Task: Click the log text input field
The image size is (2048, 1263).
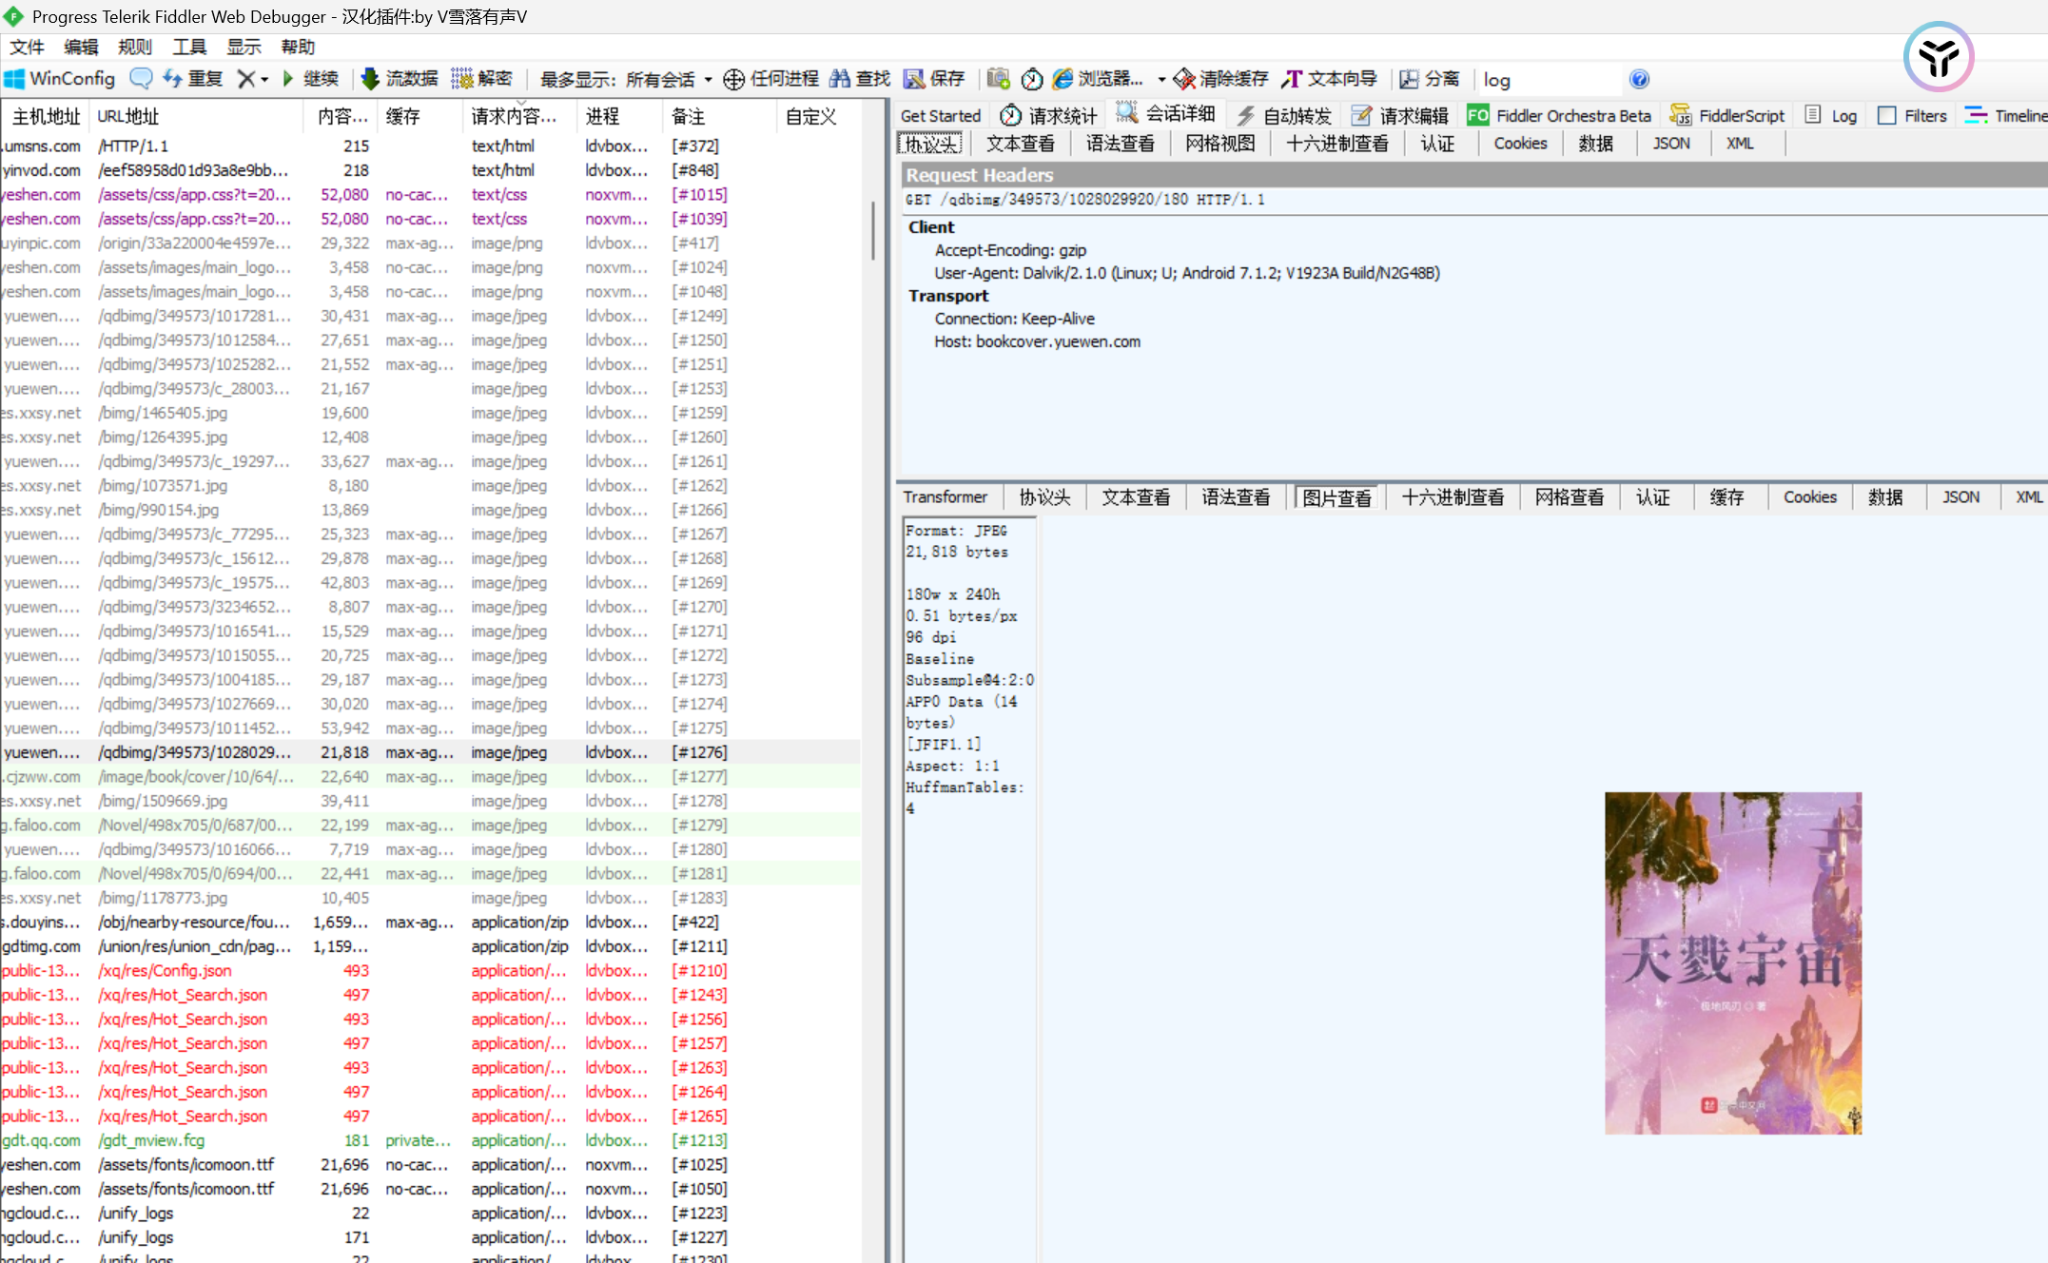Action: coord(1551,80)
